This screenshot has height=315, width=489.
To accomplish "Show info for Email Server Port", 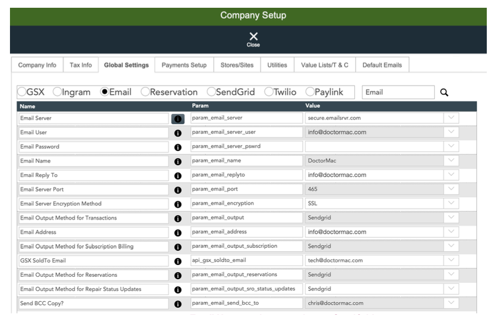I will [178, 190].
